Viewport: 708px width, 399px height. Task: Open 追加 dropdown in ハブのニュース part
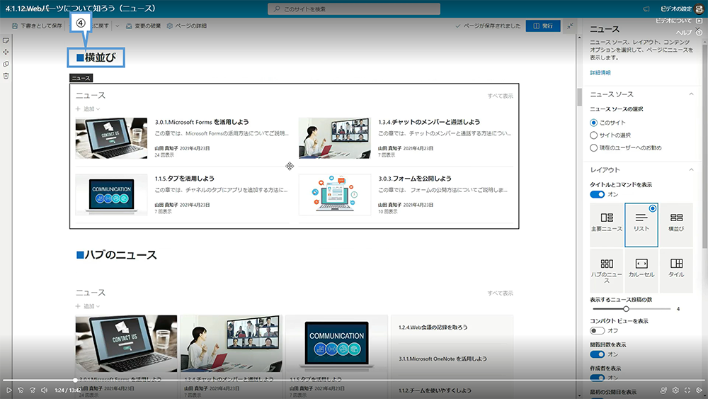88,306
